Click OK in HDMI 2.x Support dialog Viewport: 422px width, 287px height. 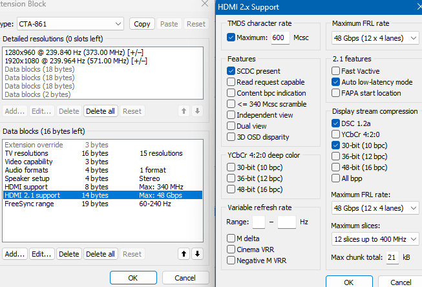(x=348, y=282)
